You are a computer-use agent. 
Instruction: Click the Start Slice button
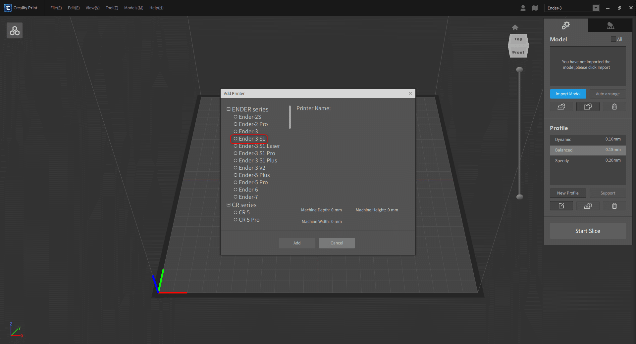click(588, 231)
